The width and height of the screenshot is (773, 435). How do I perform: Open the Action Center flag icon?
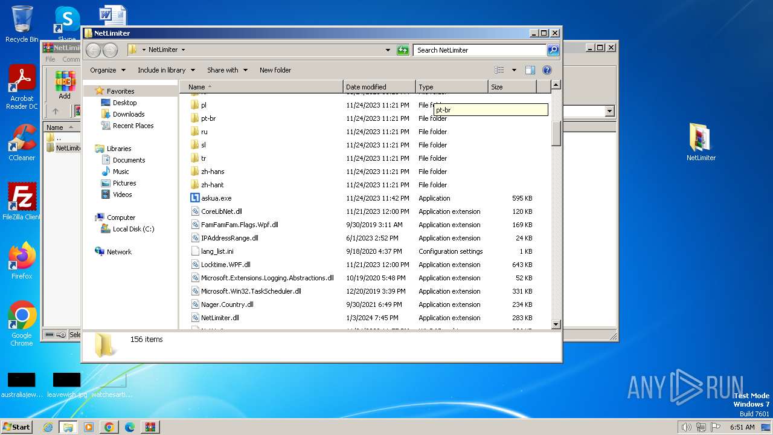tap(715, 427)
